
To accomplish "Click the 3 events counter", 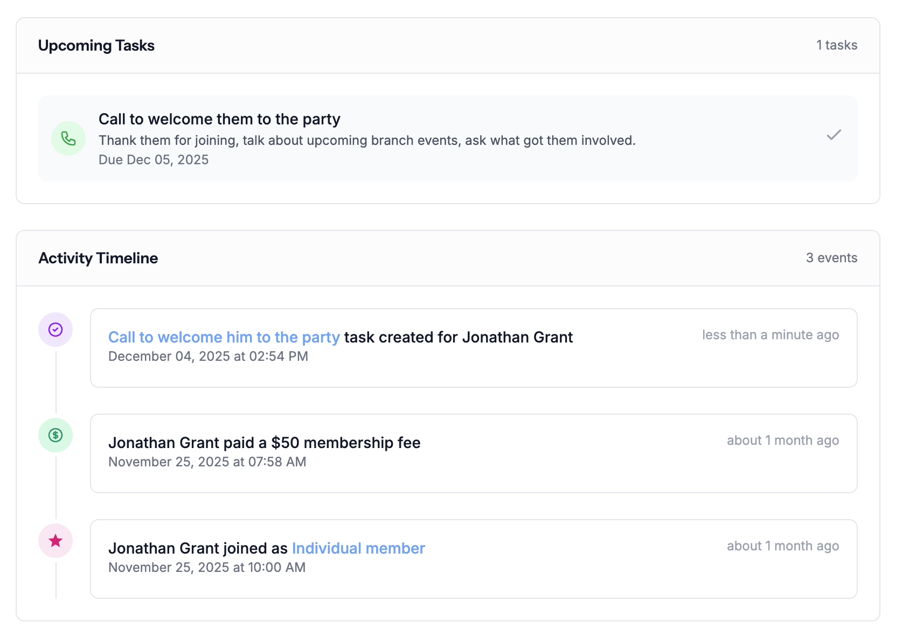I will point(832,258).
